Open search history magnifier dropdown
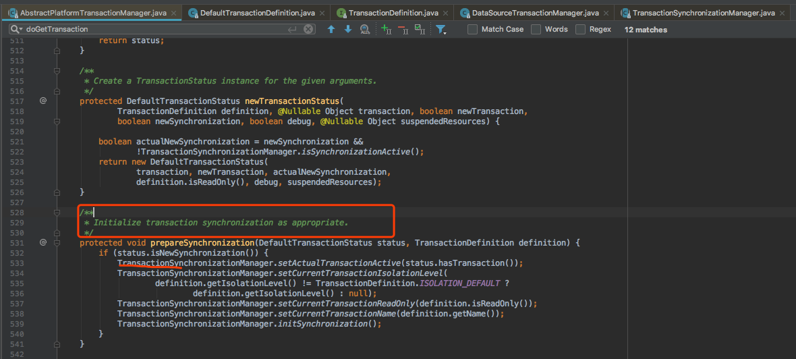Image resolution: width=796 pixels, height=359 pixels. click(x=15, y=29)
